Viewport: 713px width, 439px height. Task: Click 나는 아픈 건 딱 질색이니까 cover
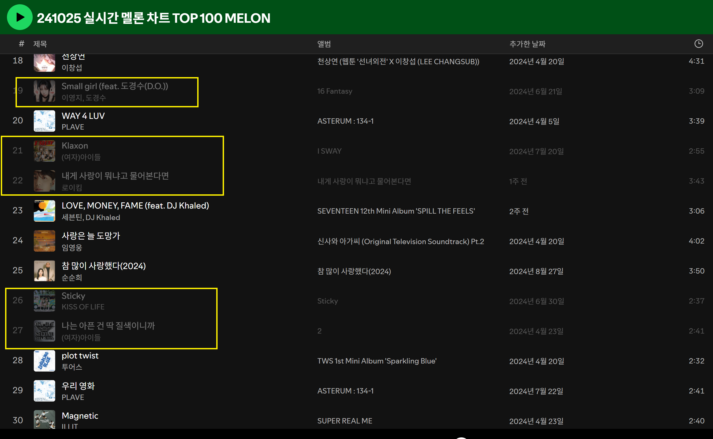click(44, 331)
